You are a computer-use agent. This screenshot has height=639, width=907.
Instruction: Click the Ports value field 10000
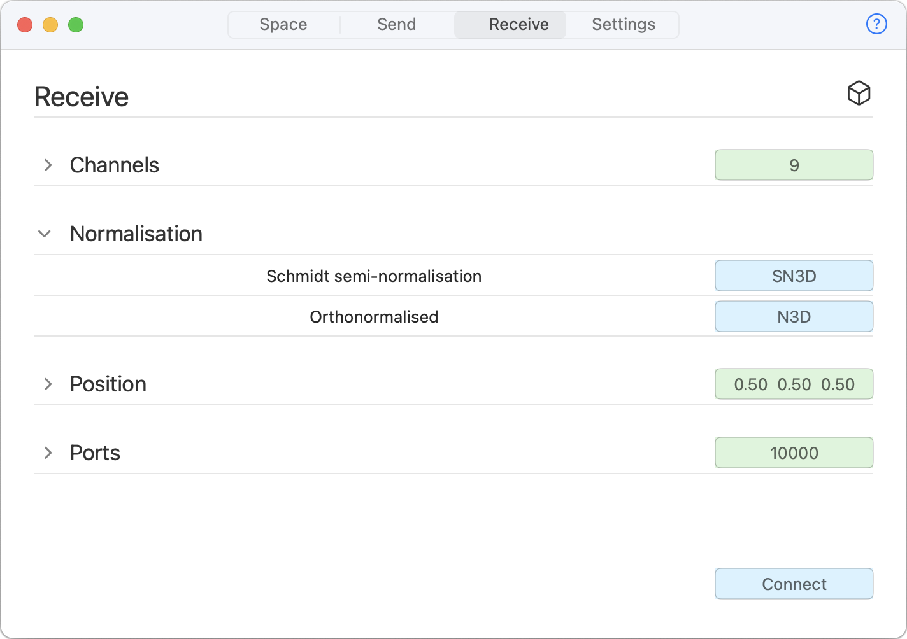pyautogui.click(x=794, y=453)
